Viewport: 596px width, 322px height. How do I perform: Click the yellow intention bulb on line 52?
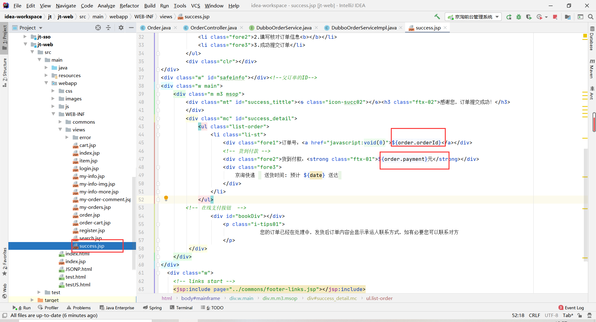[x=166, y=198]
